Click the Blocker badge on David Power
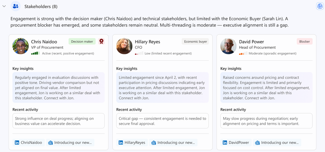 (x=304, y=42)
